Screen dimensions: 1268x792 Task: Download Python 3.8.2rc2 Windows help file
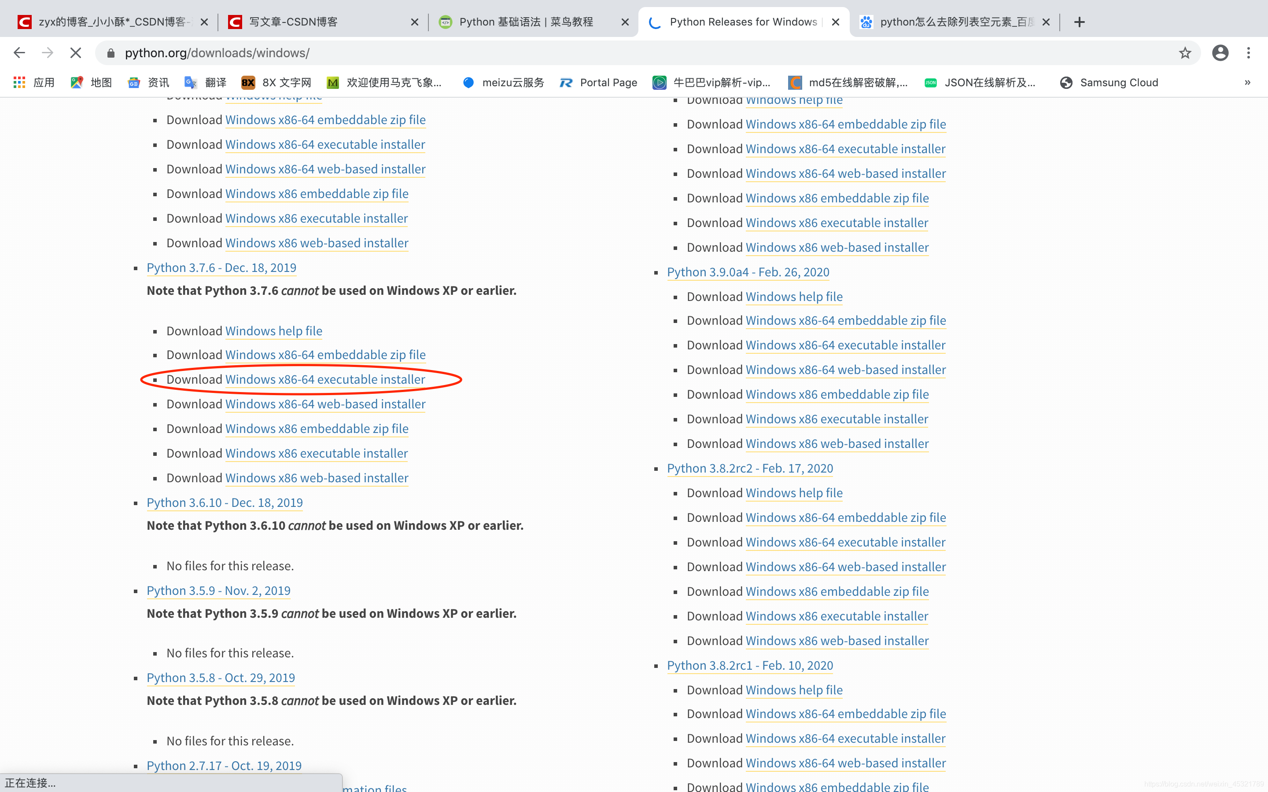coord(794,493)
